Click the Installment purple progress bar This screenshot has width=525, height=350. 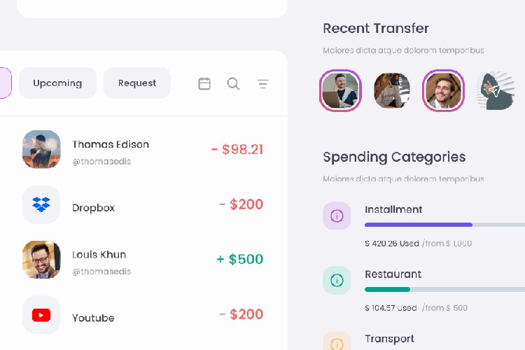(x=418, y=225)
